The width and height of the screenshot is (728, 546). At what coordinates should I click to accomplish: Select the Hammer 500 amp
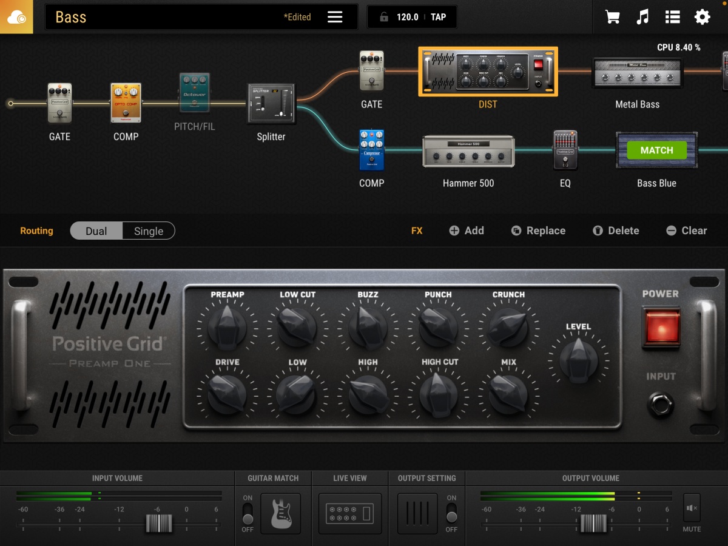[x=468, y=152]
